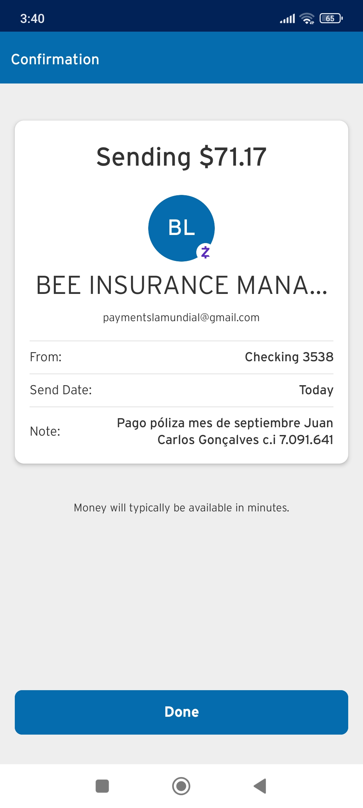This screenshot has height=808, width=363.
Task: Tap the Confirmation header title
Action: (x=55, y=59)
